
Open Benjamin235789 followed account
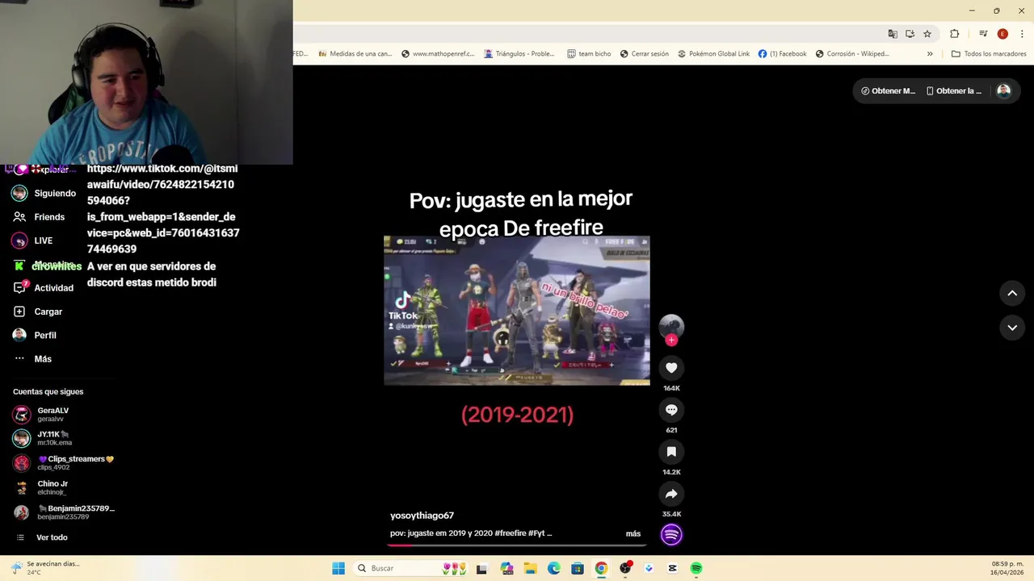tap(65, 512)
